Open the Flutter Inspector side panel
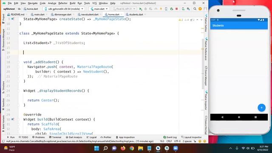This screenshot has height=153, width=272. (x=206, y=100)
